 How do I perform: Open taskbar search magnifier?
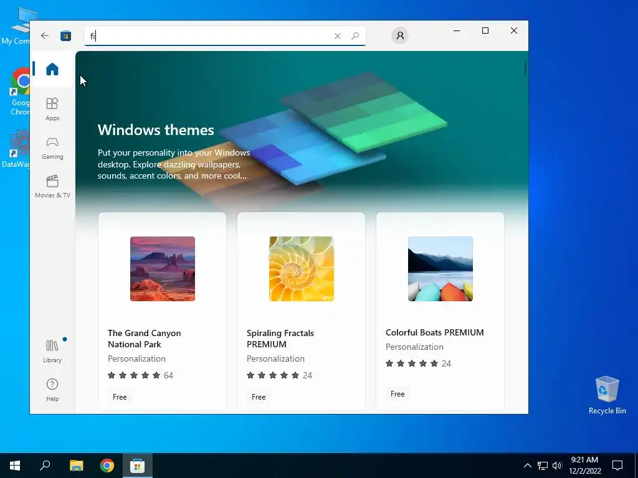coord(45,466)
